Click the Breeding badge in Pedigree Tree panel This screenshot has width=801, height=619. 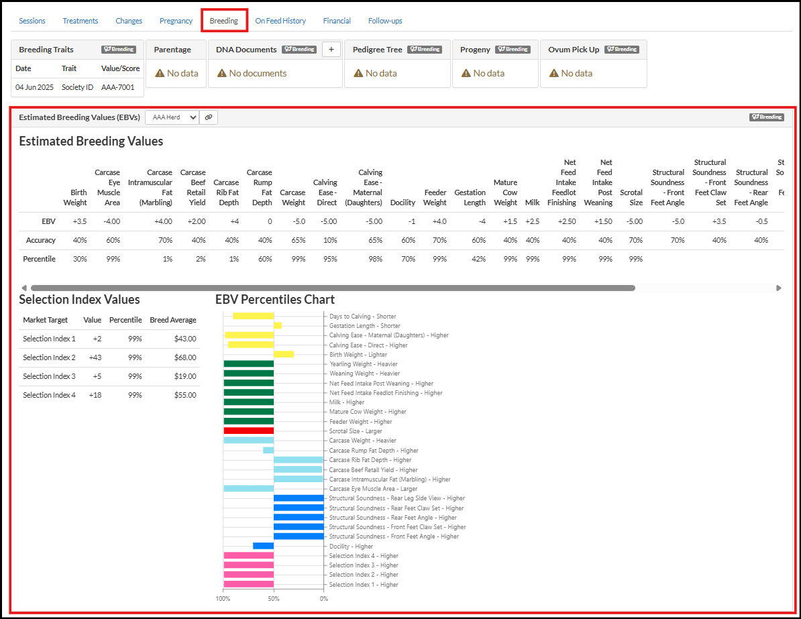[x=426, y=50]
